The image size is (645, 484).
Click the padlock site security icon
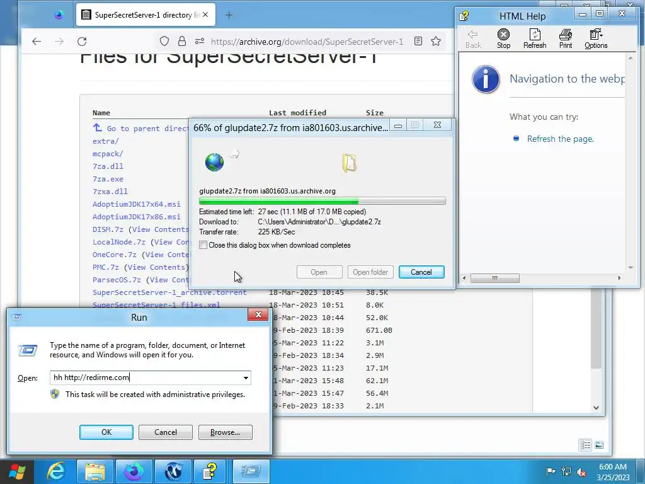[182, 41]
